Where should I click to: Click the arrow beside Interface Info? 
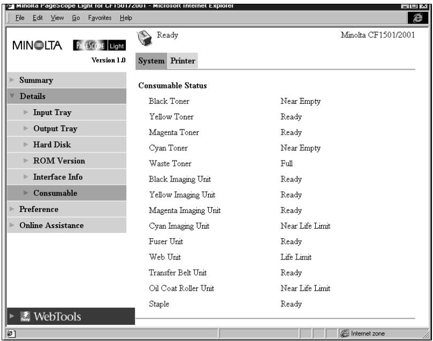pyautogui.click(x=26, y=177)
